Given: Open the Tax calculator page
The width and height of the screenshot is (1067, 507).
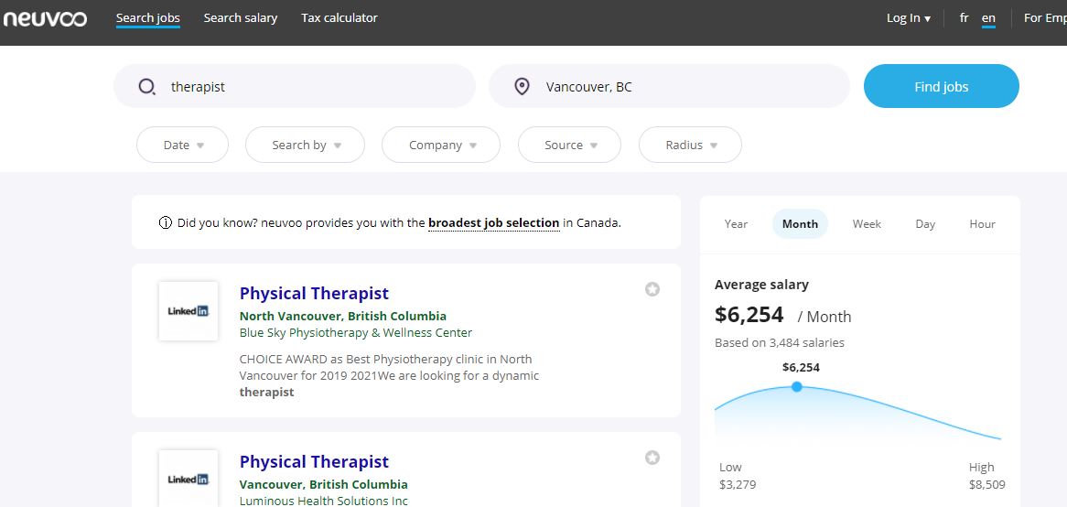Looking at the screenshot, I should (x=339, y=18).
